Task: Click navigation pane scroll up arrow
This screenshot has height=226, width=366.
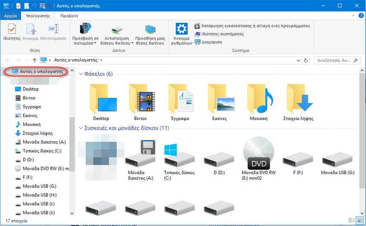Action: 72,70
